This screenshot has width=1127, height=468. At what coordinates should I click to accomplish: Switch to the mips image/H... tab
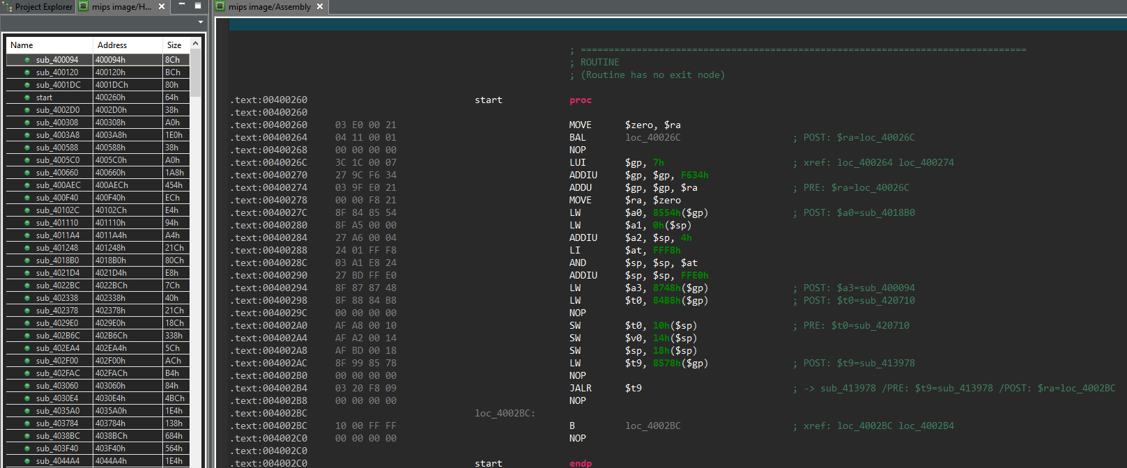pyautogui.click(x=121, y=6)
